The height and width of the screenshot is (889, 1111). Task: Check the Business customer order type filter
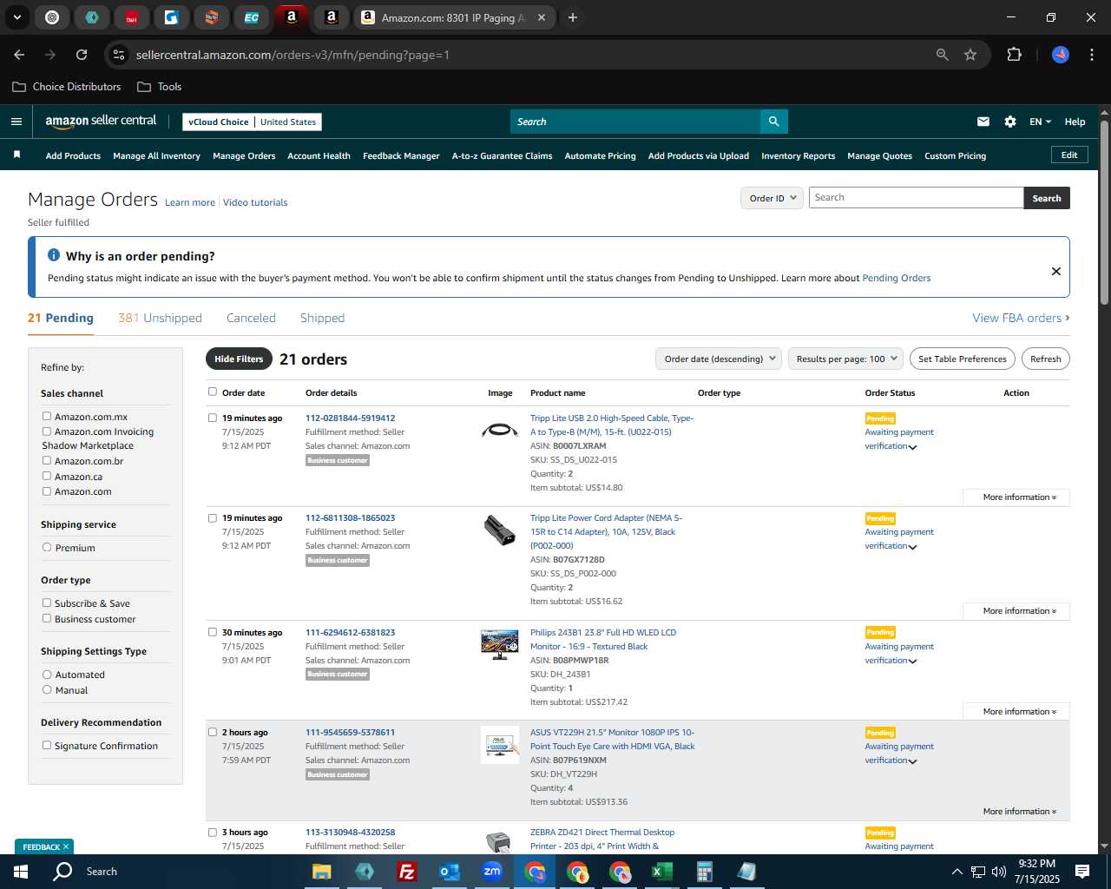tap(47, 618)
